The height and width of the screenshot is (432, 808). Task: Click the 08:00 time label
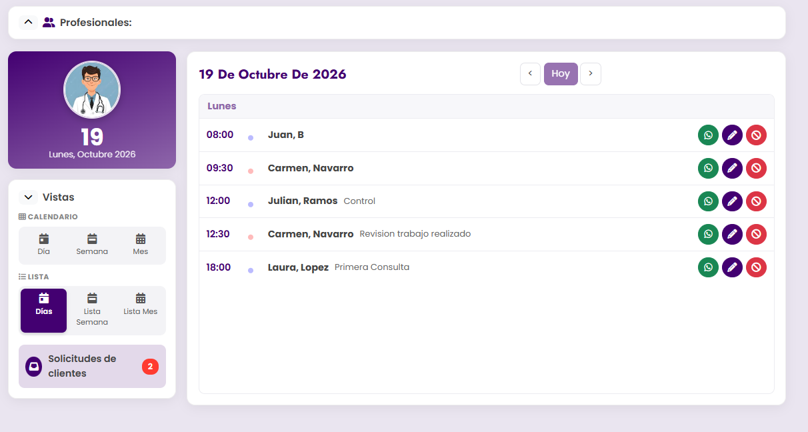tap(220, 135)
